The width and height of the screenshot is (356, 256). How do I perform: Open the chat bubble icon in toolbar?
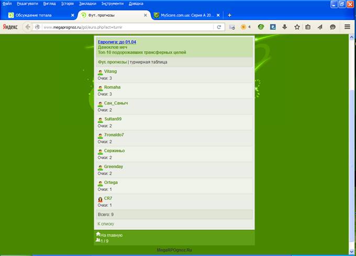[x=332, y=27]
